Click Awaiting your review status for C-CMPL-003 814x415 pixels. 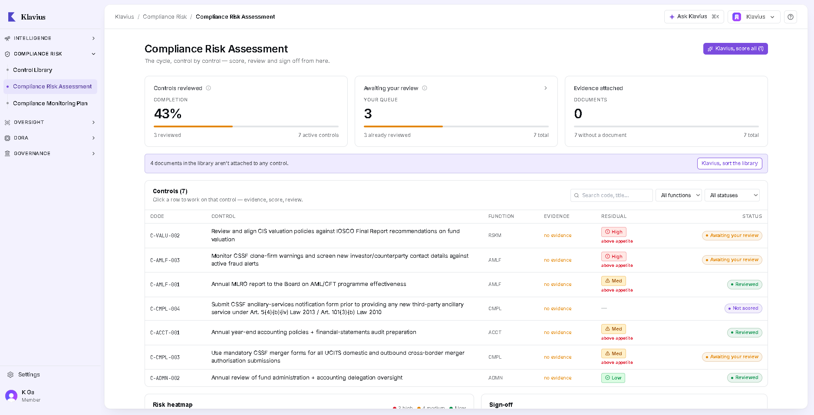pos(732,357)
